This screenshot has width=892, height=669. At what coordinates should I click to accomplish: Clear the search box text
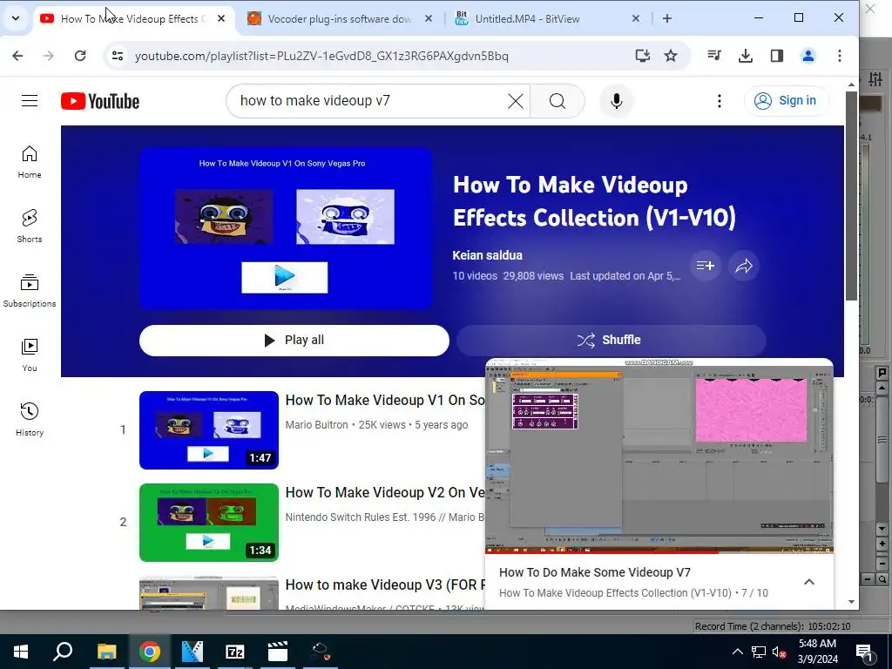coord(516,101)
